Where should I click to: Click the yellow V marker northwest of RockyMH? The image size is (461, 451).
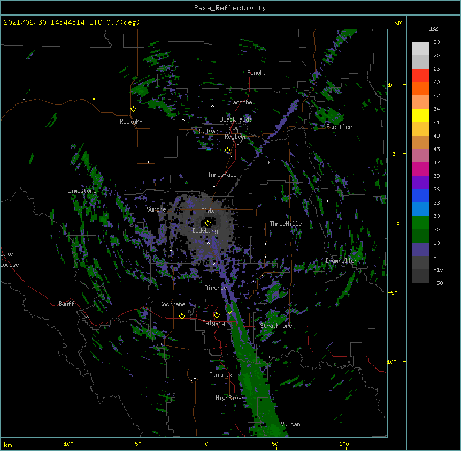94,99
